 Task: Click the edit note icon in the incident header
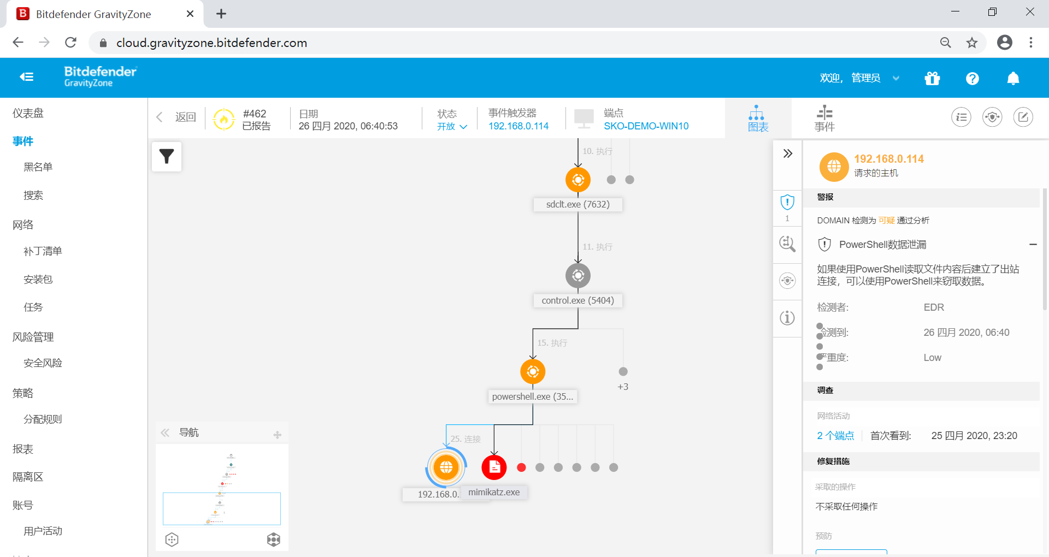pos(1023,117)
